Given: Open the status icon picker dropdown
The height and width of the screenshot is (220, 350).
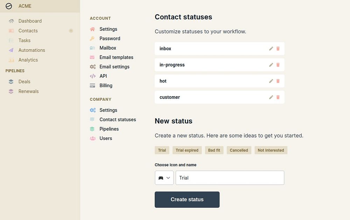Looking at the screenshot, I should click(164, 178).
